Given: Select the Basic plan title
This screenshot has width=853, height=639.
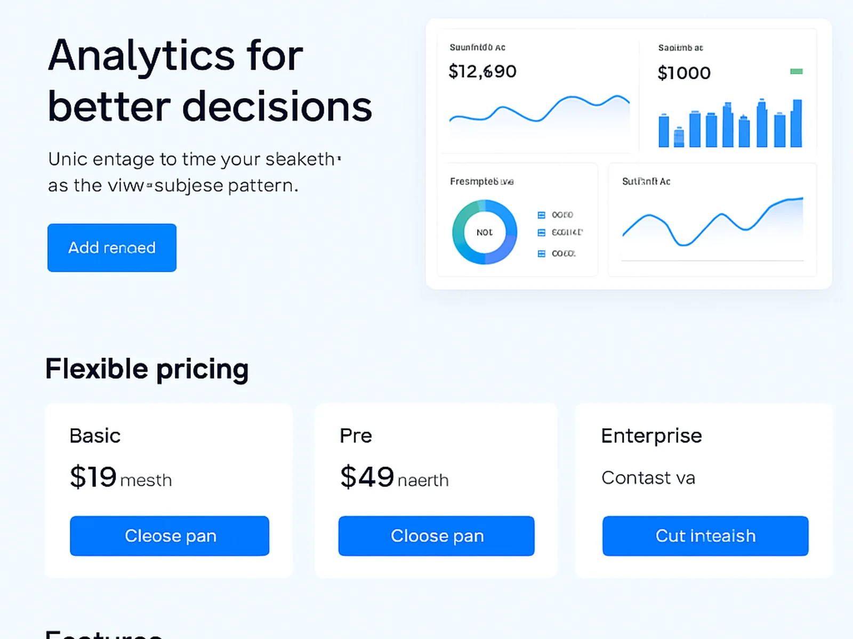Looking at the screenshot, I should pos(95,436).
